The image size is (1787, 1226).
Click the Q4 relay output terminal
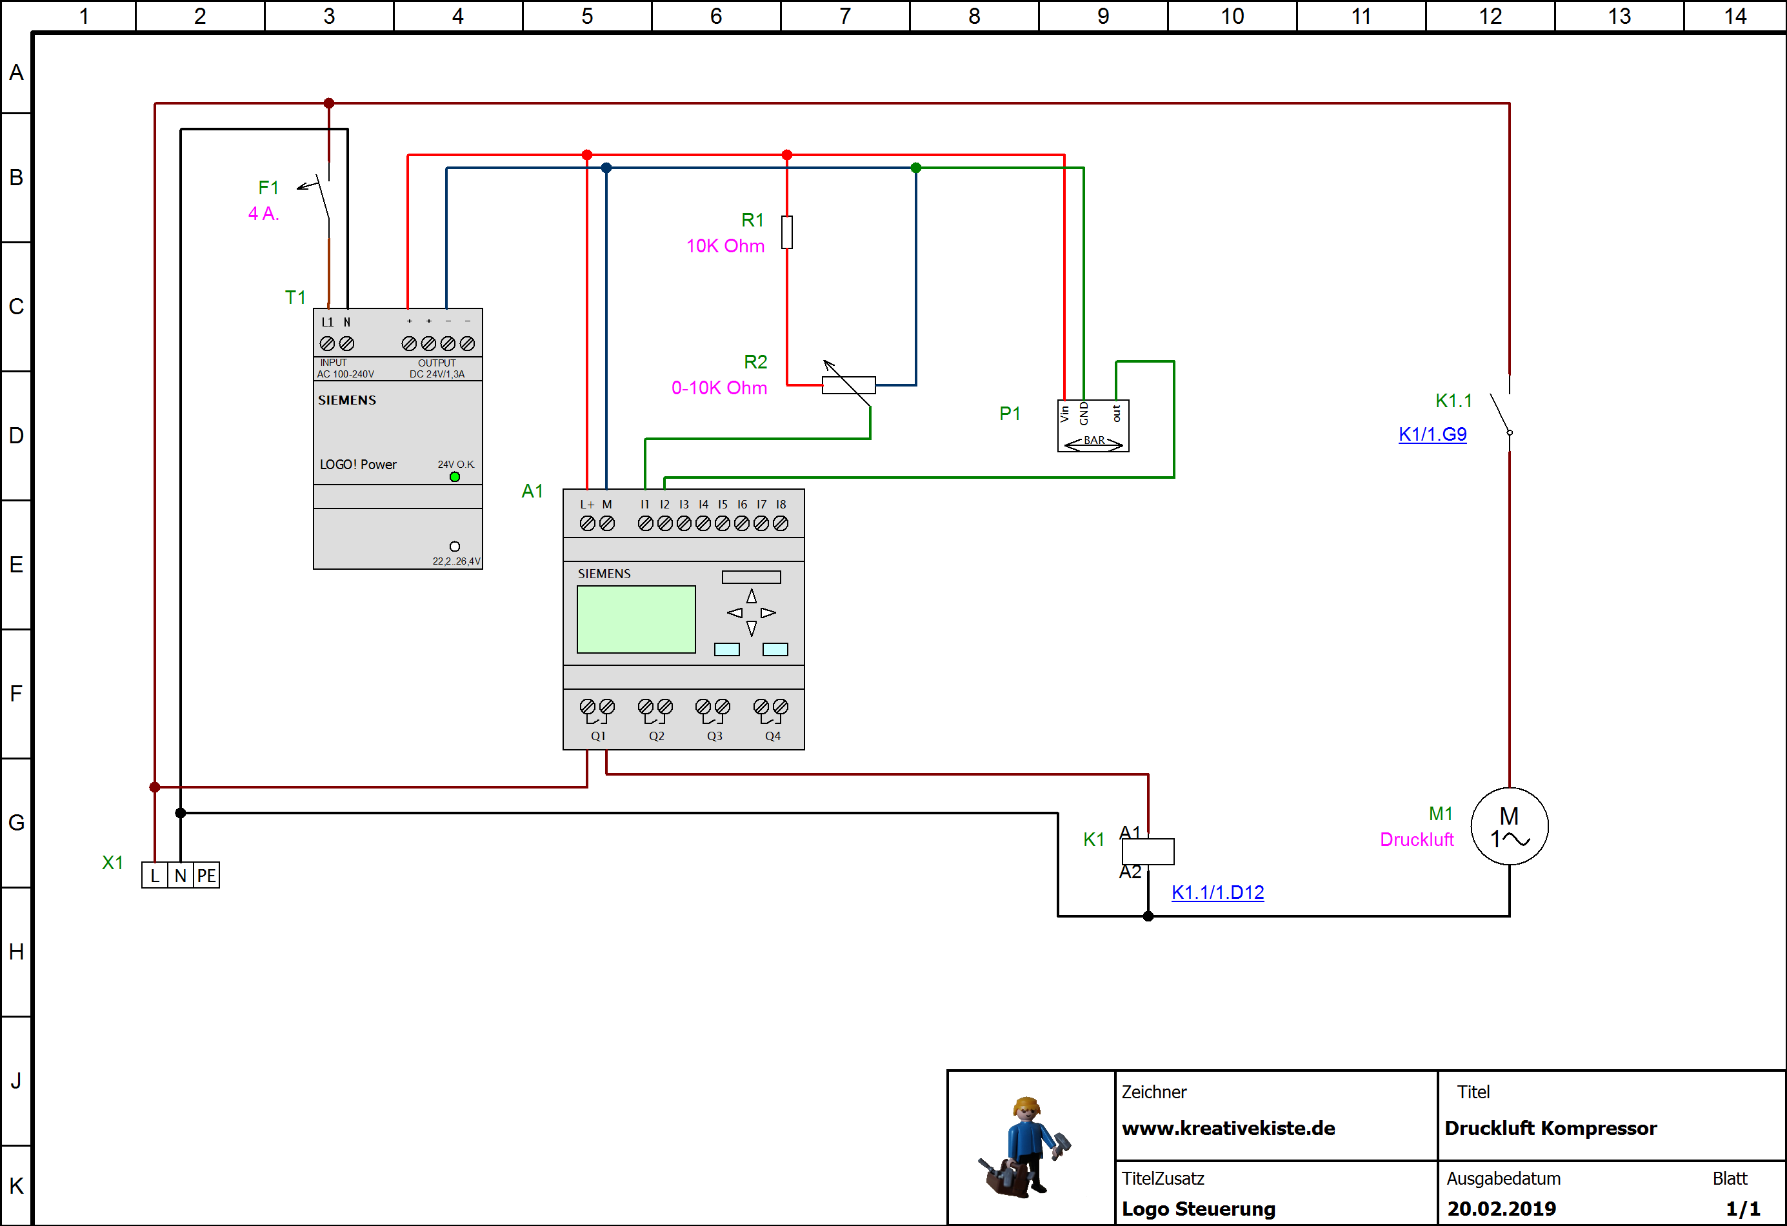point(771,719)
